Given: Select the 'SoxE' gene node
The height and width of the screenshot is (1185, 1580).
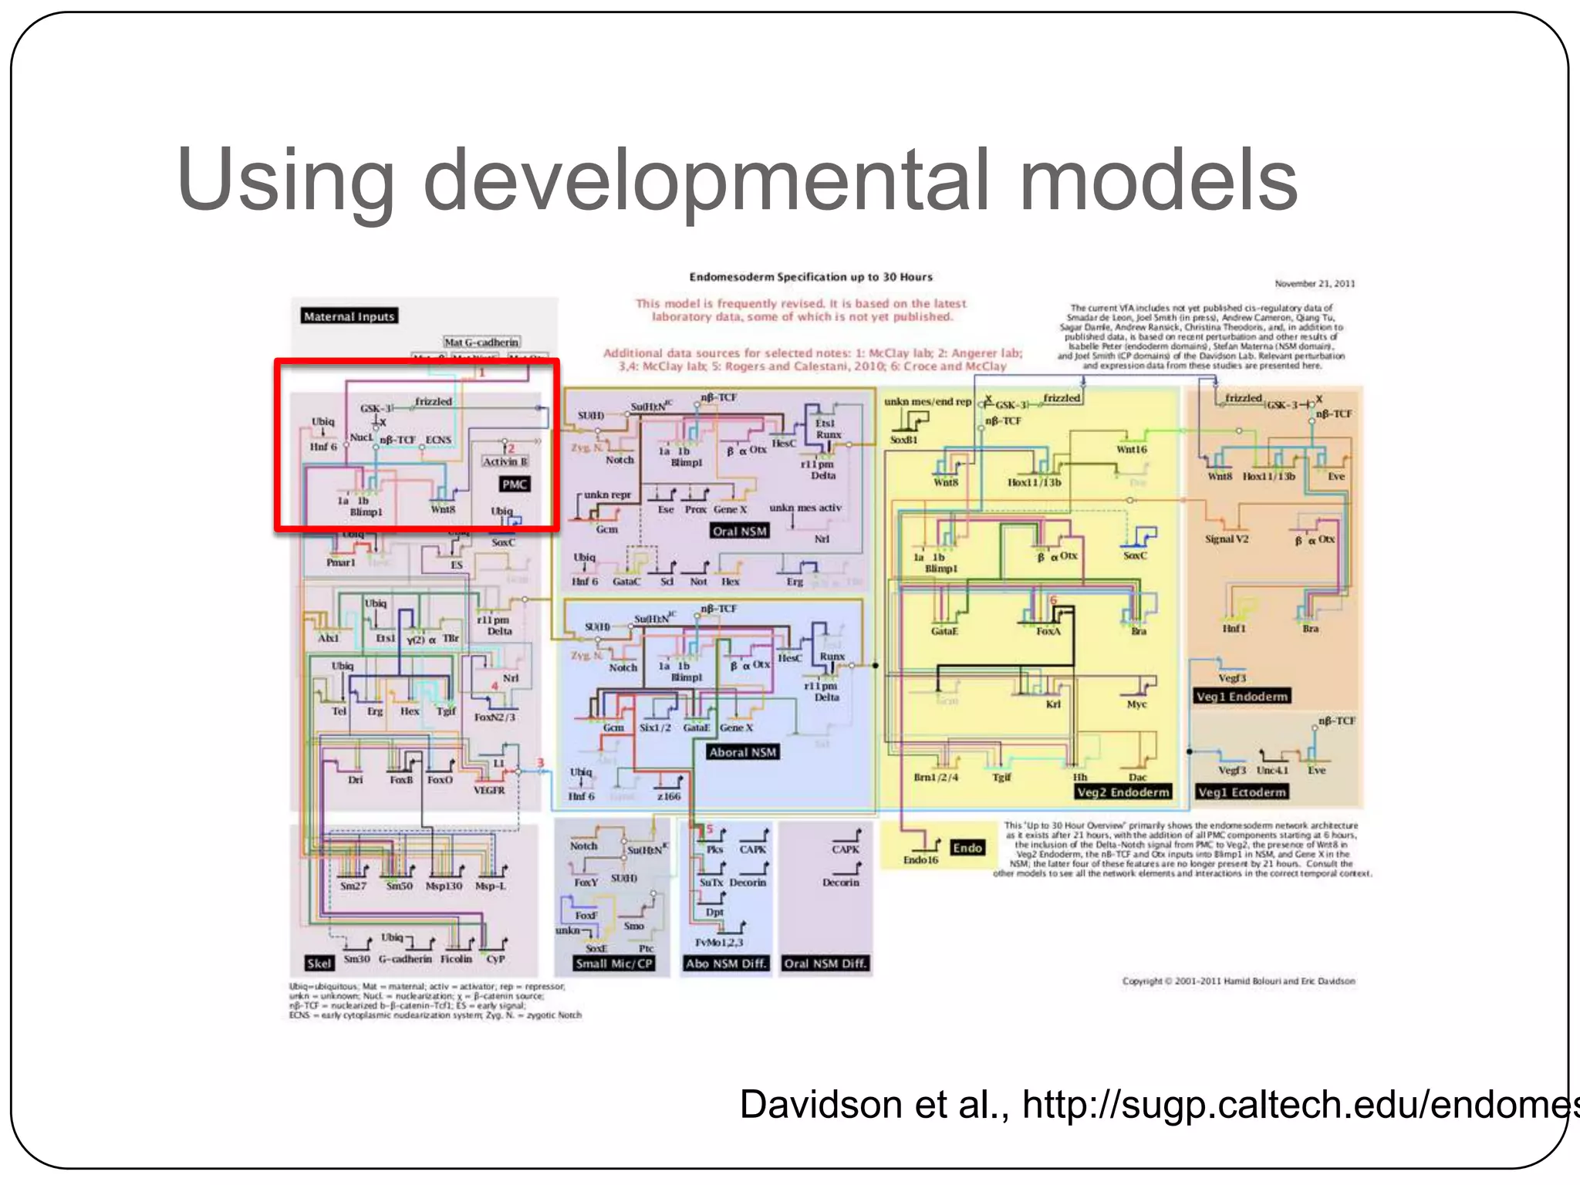Looking at the screenshot, I should (x=596, y=949).
